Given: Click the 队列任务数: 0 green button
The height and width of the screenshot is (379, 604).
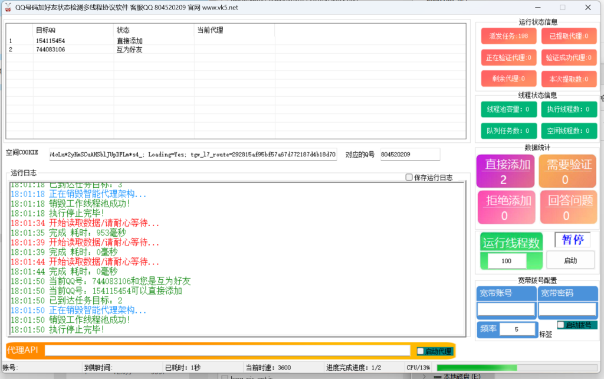Looking at the screenshot, I should pos(508,130).
